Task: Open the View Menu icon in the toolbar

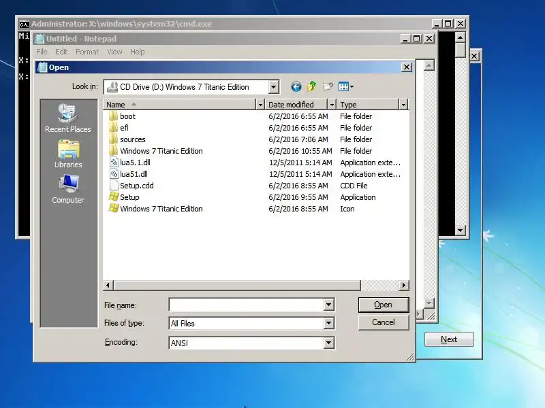Action: tap(343, 87)
